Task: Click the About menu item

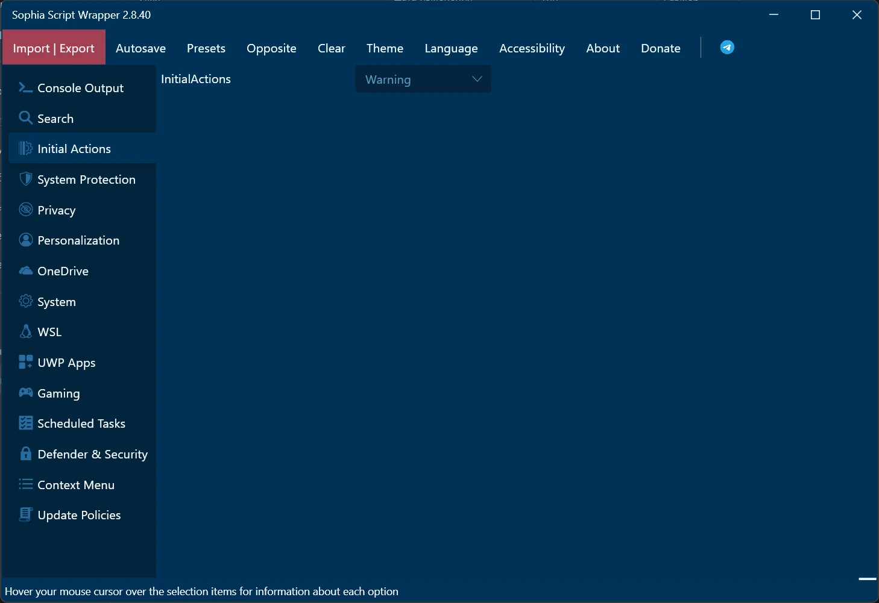Action: click(603, 48)
